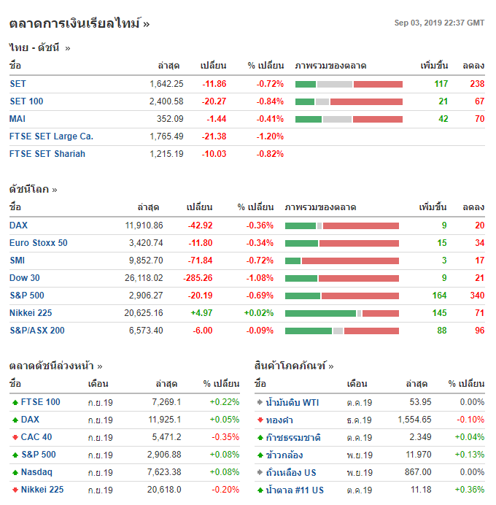Click the SET market overview bar
Image resolution: width=496 pixels, height=505 pixels.
pyautogui.click(x=349, y=84)
